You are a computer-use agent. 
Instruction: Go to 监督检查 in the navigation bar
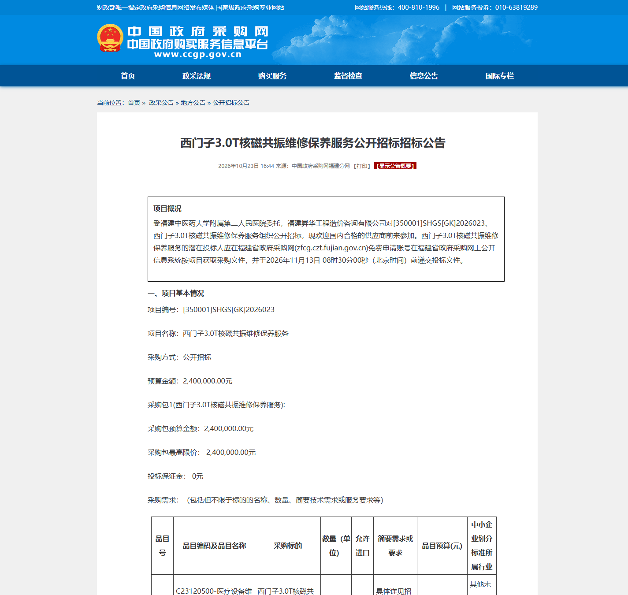pos(348,76)
